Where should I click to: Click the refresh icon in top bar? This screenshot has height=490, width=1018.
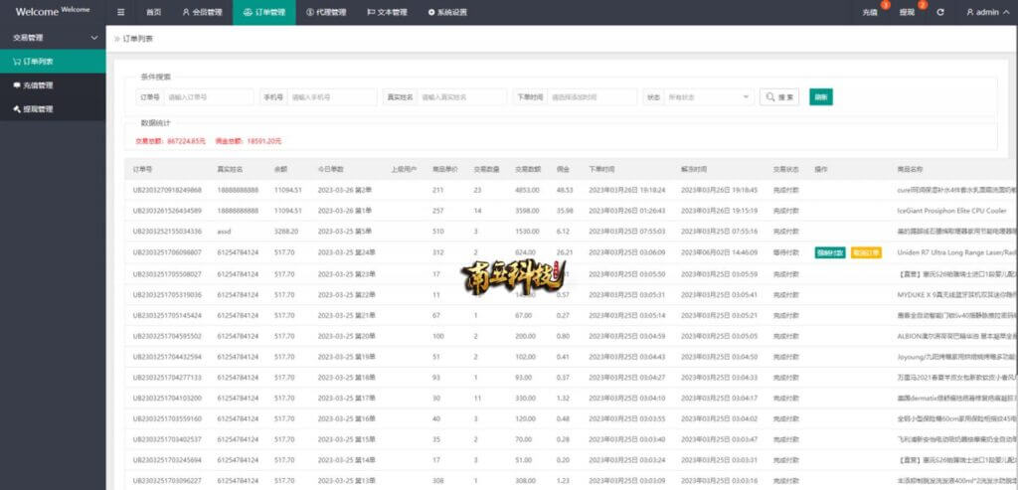click(940, 12)
